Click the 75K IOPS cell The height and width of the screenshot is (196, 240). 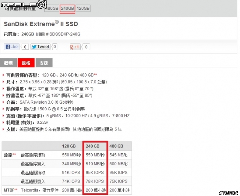pos(118,181)
